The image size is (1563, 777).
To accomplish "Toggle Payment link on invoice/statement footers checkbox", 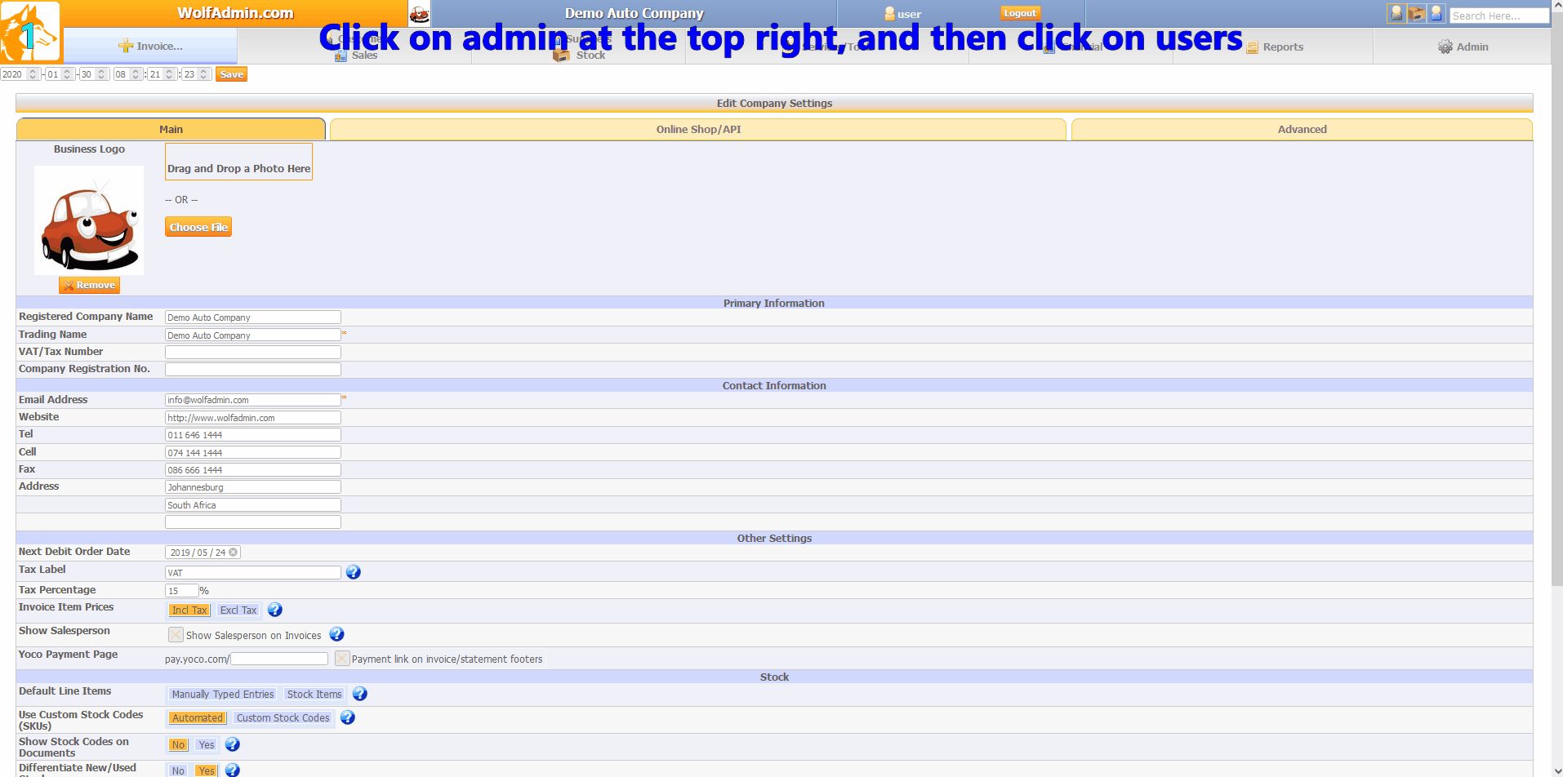I will click(342, 658).
